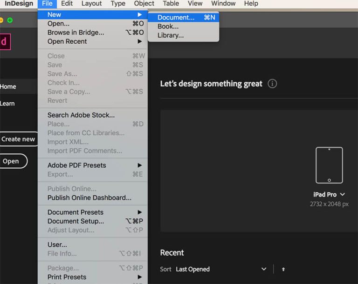Select Search Adobe Stock... menu item
The width and height of the screenshot is (358, 284).
pos(81,115)
